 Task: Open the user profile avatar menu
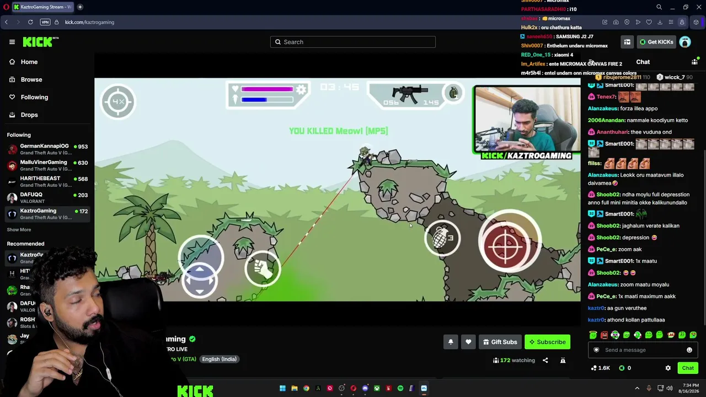click(x=685, y=42)
